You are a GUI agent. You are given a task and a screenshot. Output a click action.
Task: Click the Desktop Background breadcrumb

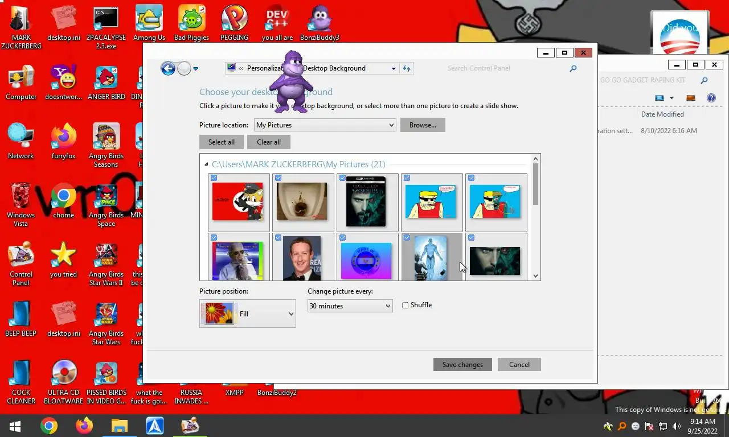click(x=334, y=68)
